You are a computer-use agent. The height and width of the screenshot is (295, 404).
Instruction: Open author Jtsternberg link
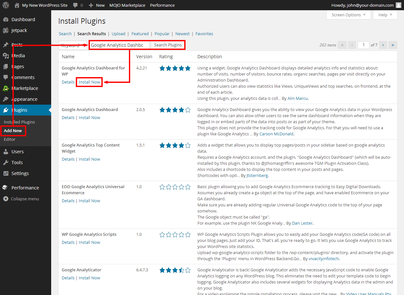tap(257, 175)
